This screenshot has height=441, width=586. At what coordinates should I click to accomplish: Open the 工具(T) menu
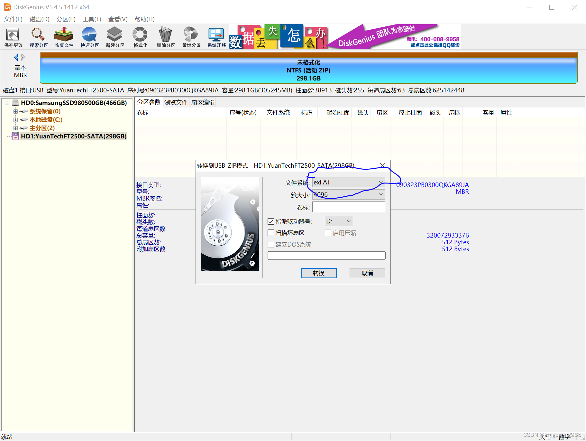point(92,19)
